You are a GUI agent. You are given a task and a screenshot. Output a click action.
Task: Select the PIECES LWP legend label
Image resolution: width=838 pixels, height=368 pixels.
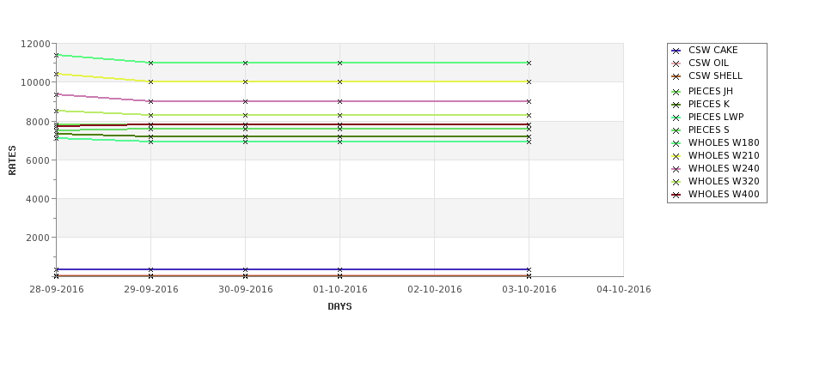pos(716,117)
